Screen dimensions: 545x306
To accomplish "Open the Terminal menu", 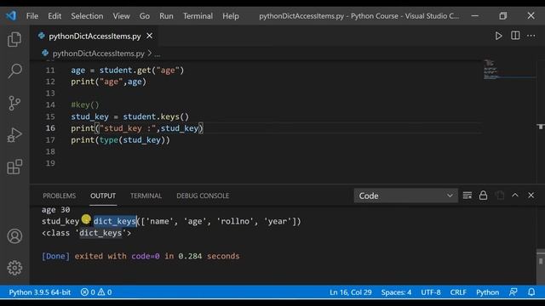I will pos(198,16).
